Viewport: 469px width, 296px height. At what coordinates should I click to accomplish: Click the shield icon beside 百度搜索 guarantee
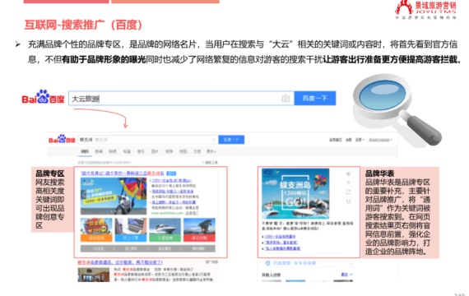pyautogui.click(x=267, y=263)
